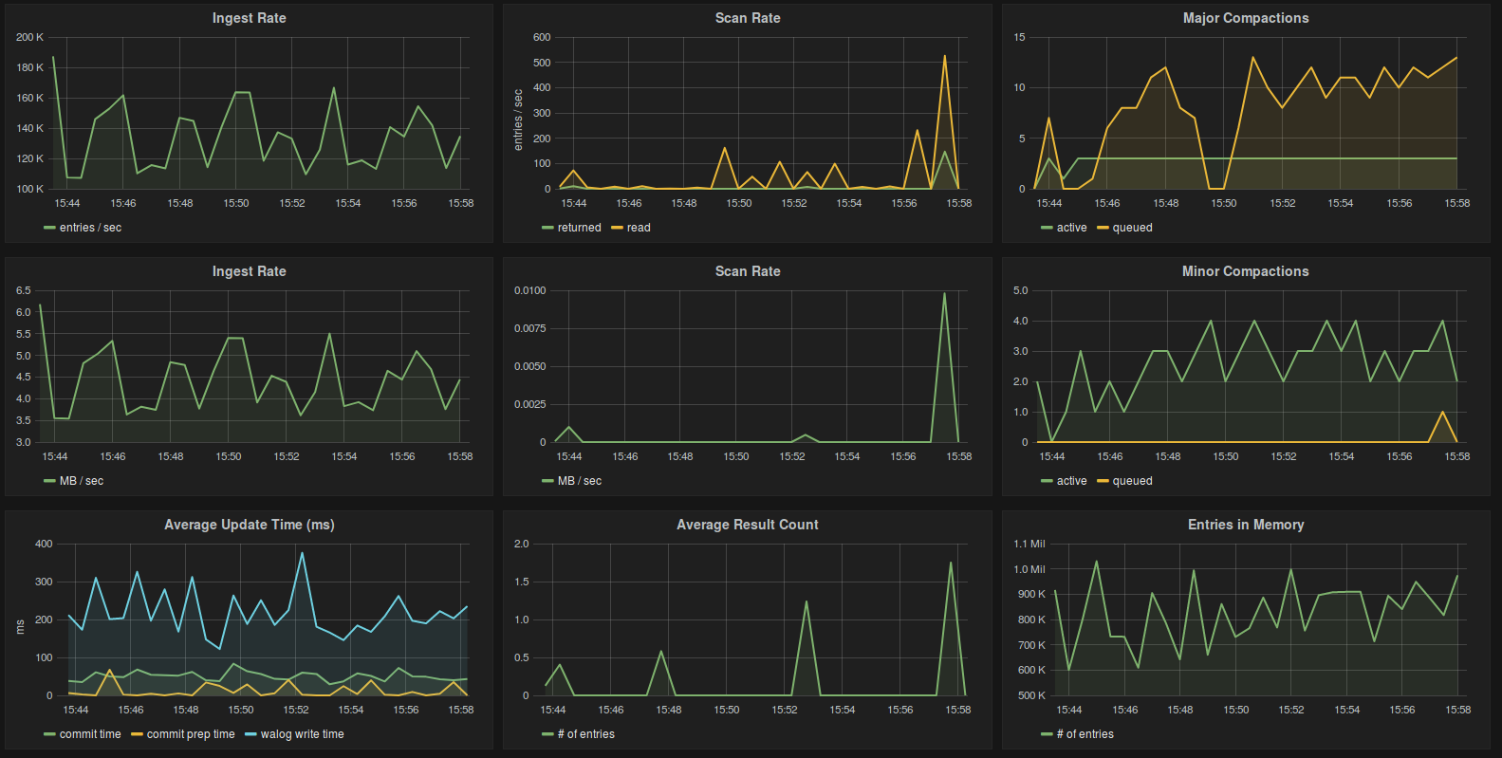
Task: Click the 'entries / sec' Ingest Rate legend label
Action: 90,228
